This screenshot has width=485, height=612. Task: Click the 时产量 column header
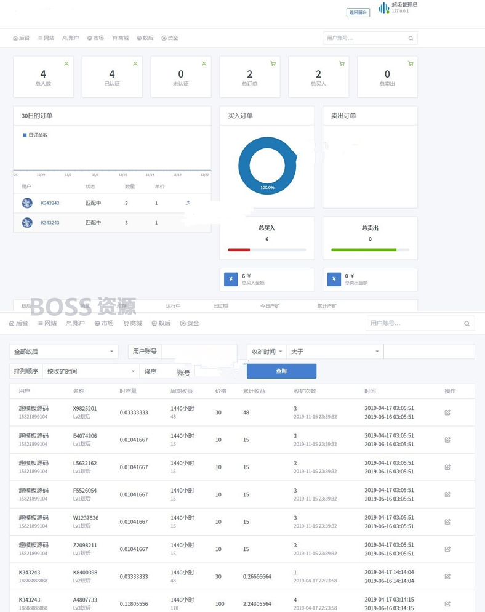coord(128,391)
